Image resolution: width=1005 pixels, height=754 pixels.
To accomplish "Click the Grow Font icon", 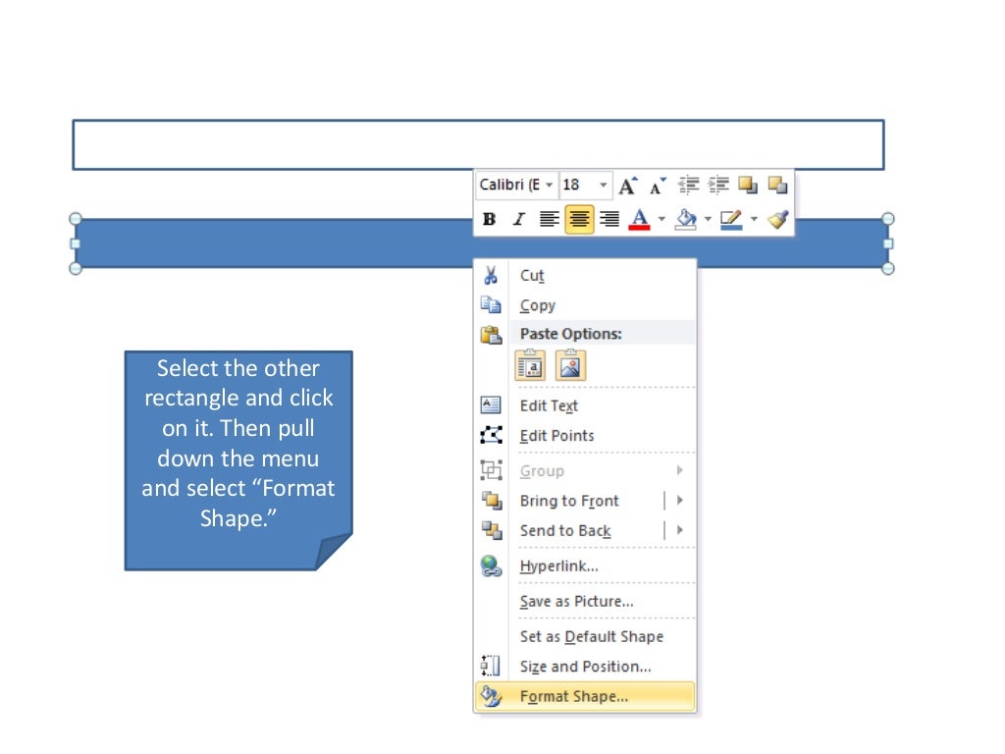I will tap(627, 186).
